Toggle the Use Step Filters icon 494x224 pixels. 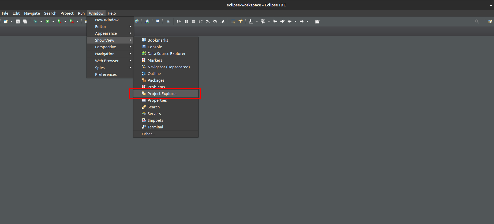coord(240,21)
